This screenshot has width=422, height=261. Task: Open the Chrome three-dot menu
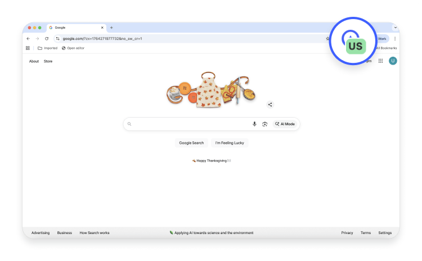click(395, 39)
